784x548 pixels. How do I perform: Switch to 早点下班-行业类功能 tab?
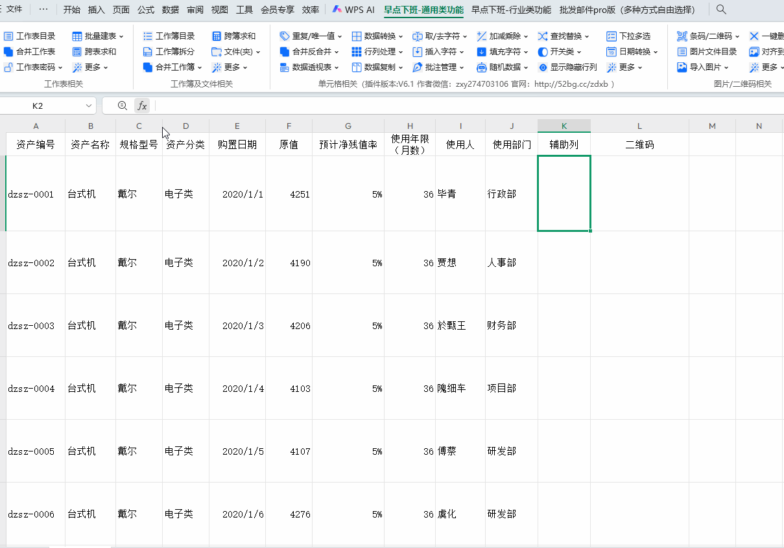click(x=511, y=10)
